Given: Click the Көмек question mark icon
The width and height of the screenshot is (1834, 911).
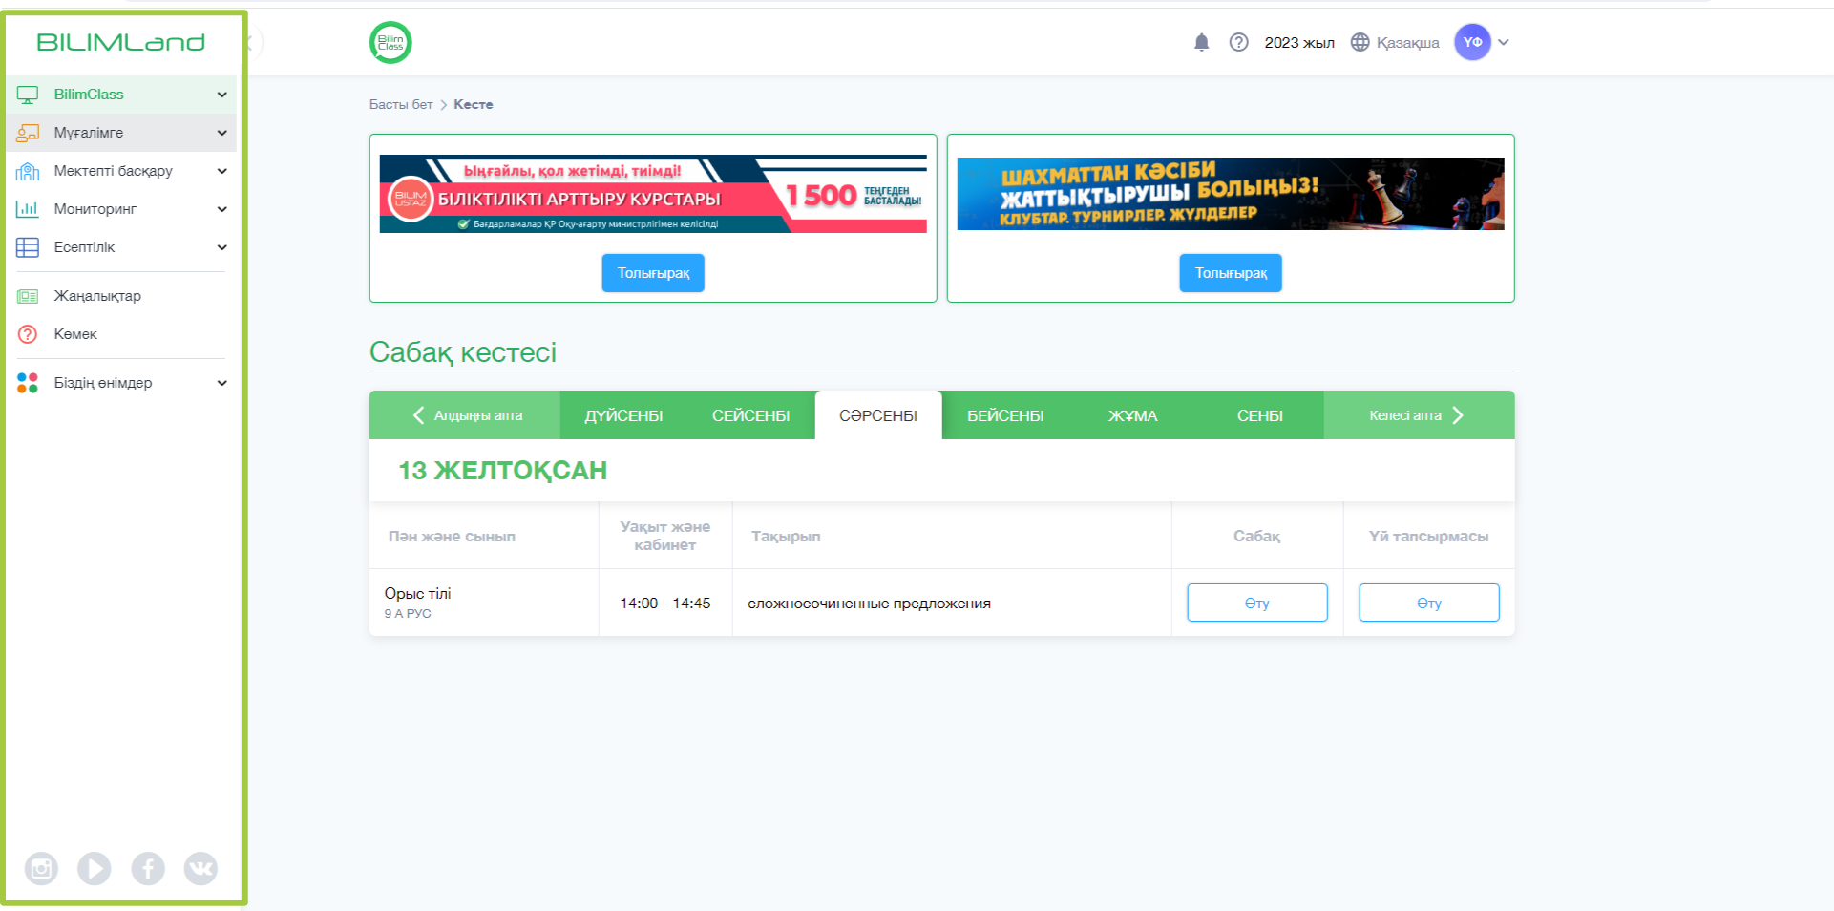Looking at the screenshot, I should (x=28, y=334).
